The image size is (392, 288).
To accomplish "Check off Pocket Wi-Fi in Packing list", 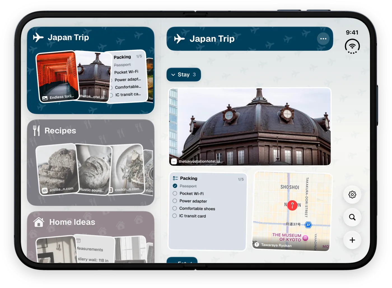I will coord(175,193).
